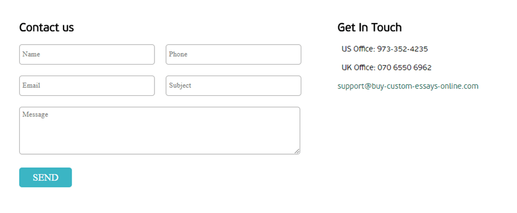Image resolution: width=517 pixels, height=213 pixels.
Task: Click the SEND button text label
Action: 46,177
